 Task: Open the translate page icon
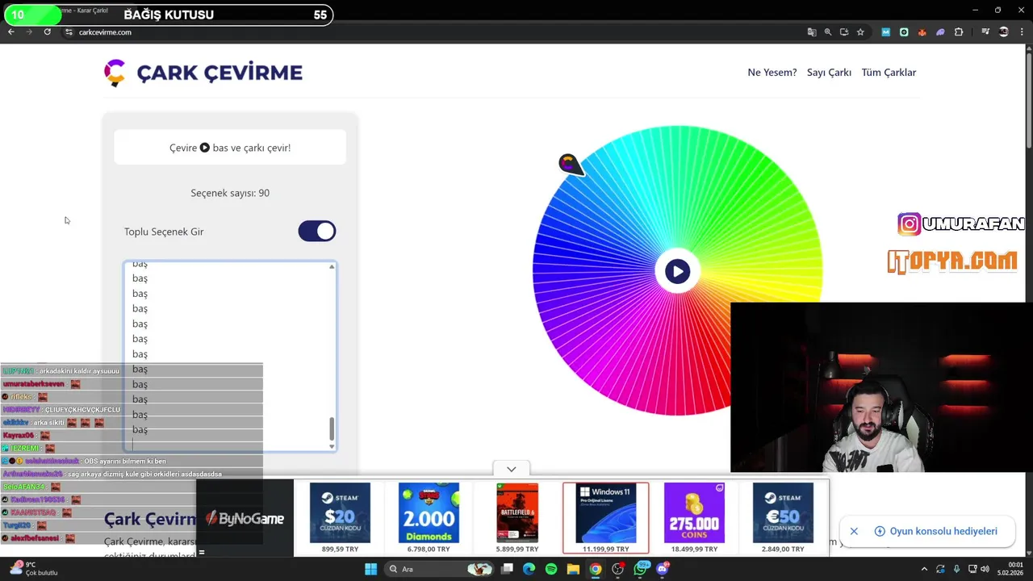pos(812,32)
